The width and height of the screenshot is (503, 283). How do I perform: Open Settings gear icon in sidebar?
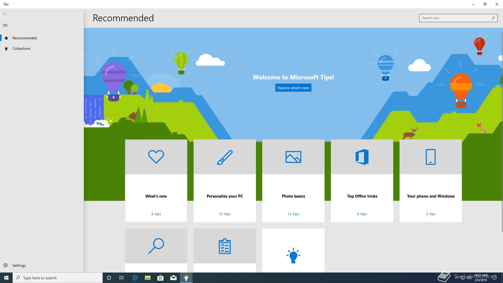[6, 265]
